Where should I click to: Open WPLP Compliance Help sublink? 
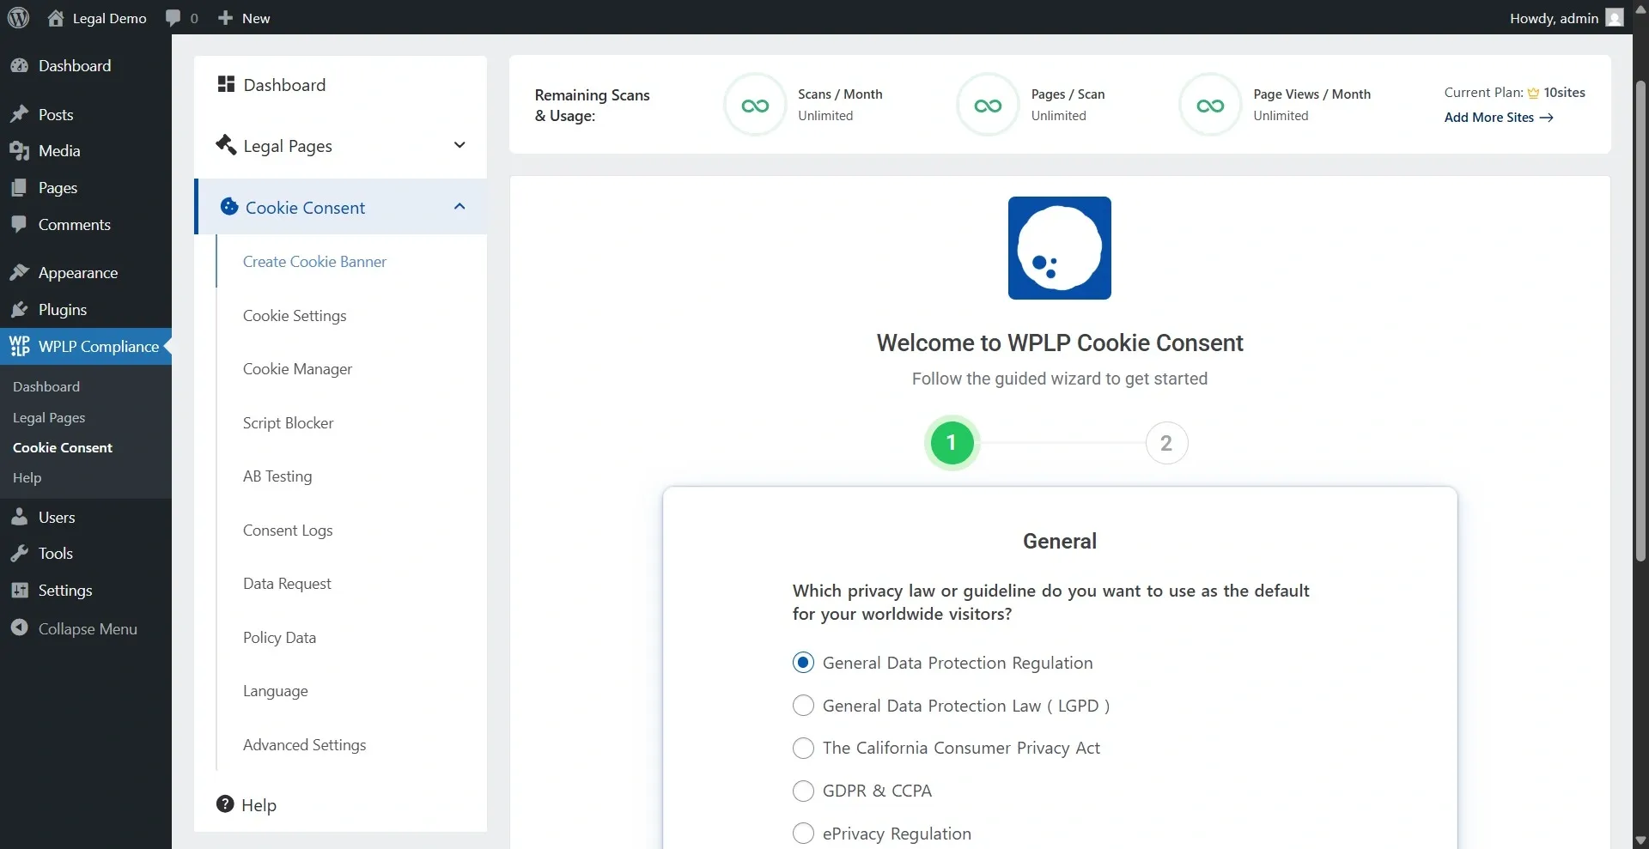click(27, 478)
